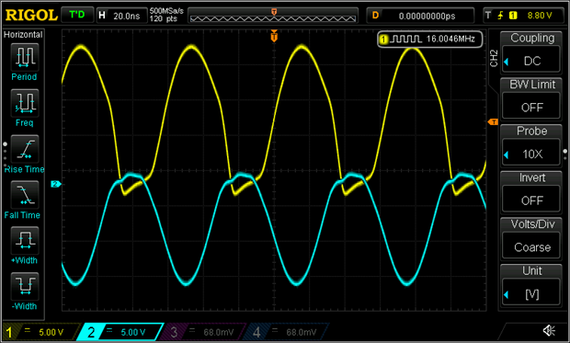Click the dots page indicator at the left edge
Image resolution: width=570 pixels, height=343 pixels.
[6, 155]
